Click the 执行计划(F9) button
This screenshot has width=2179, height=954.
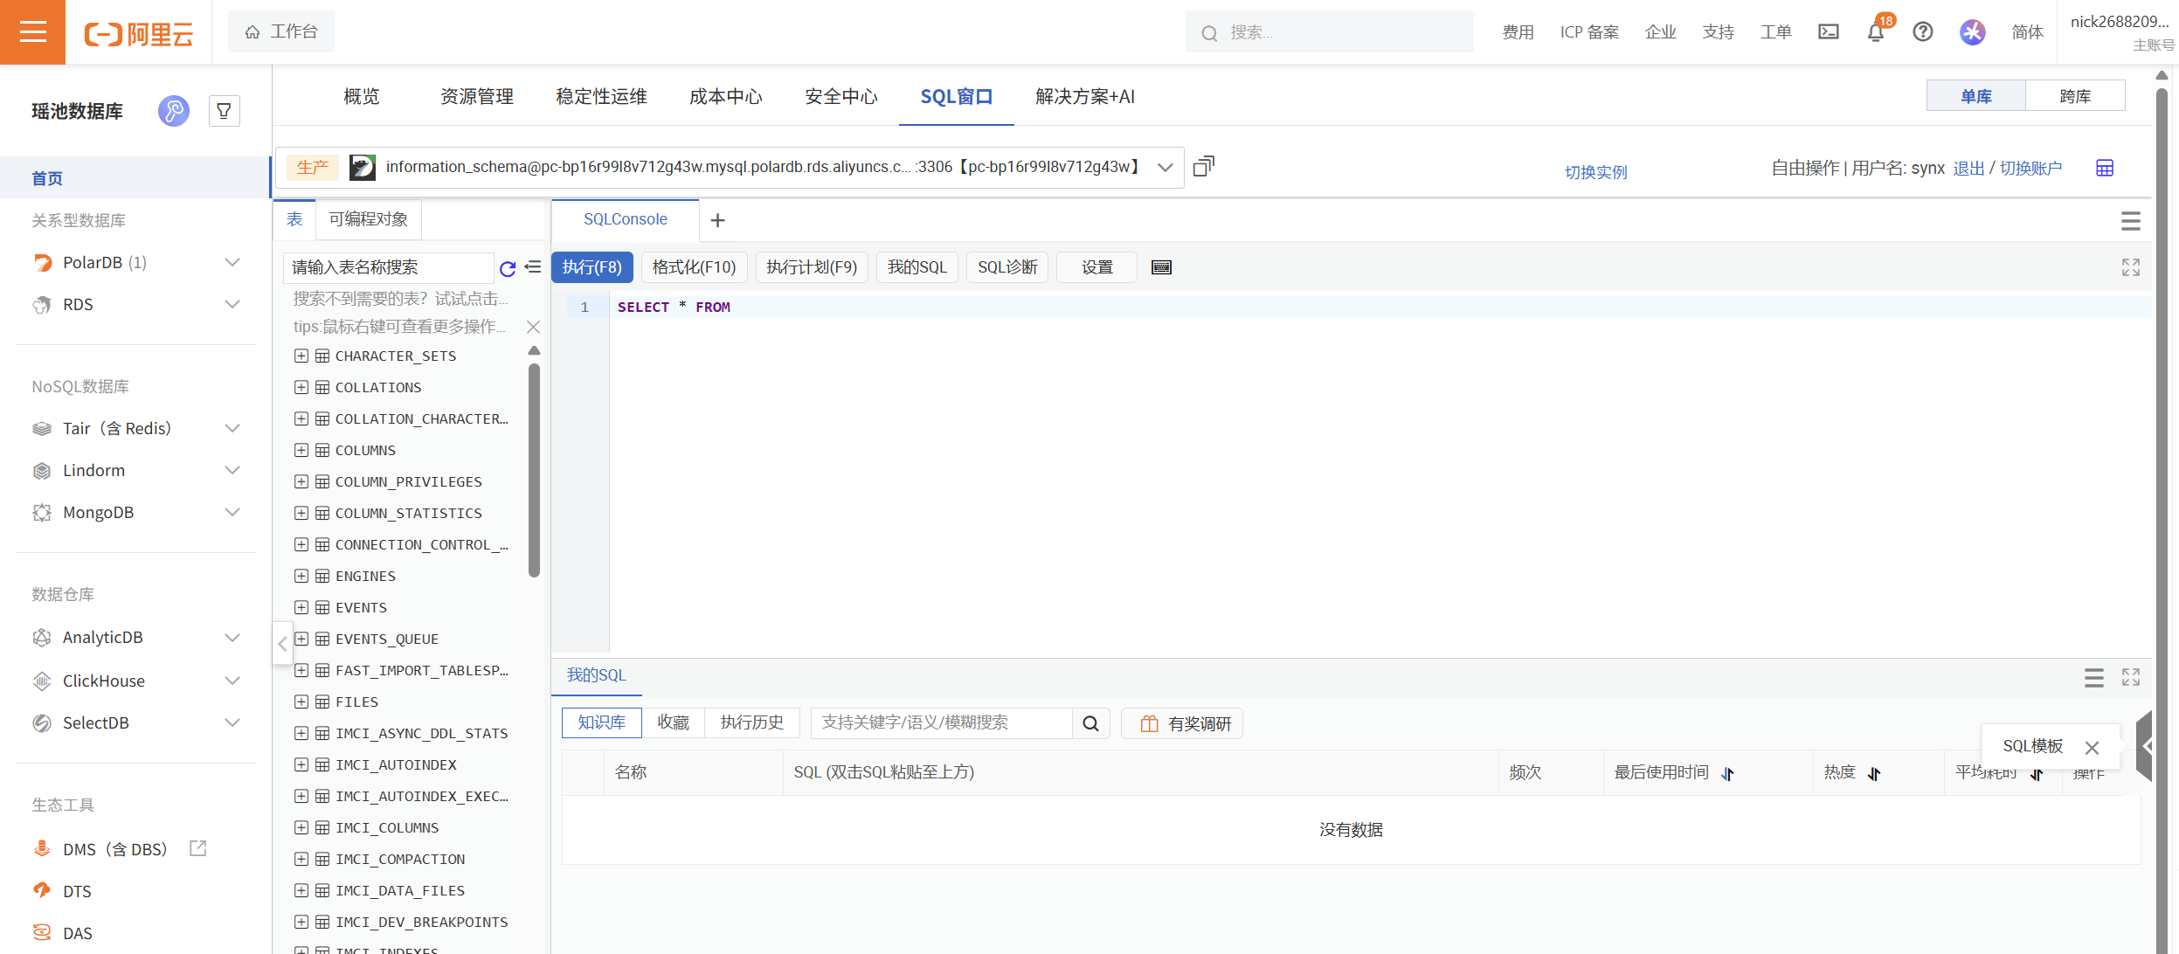coord(812,267)
